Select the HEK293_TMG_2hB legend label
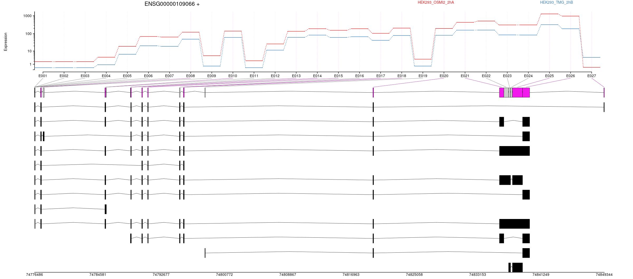 [x=557, y=2]
